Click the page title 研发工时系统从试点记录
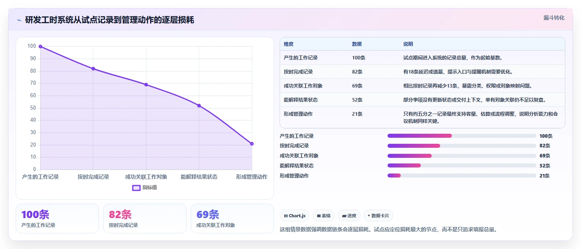This screenshot has width=581, height=249. (109, 20)
